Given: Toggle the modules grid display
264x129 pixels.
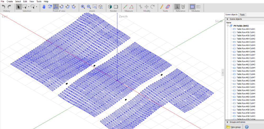Looking at the screenshot, I should click(192, 7).
